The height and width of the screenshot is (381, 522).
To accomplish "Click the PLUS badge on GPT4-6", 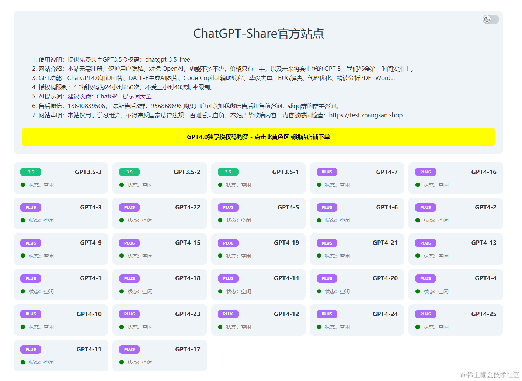I will (x=327, y=207).
